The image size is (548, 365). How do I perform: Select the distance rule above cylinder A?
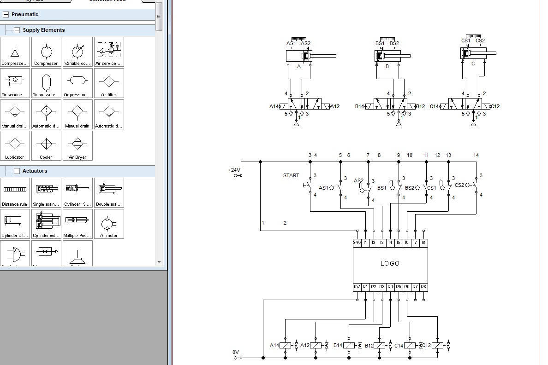[299, 39]
